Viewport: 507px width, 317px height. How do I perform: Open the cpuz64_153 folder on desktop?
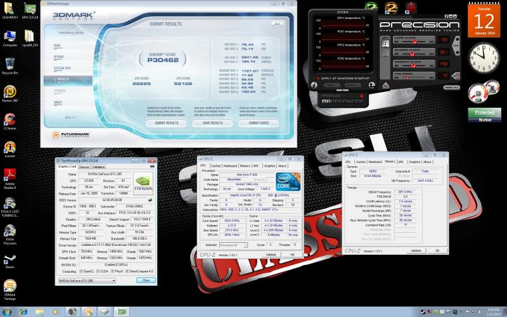click(29, 38)
